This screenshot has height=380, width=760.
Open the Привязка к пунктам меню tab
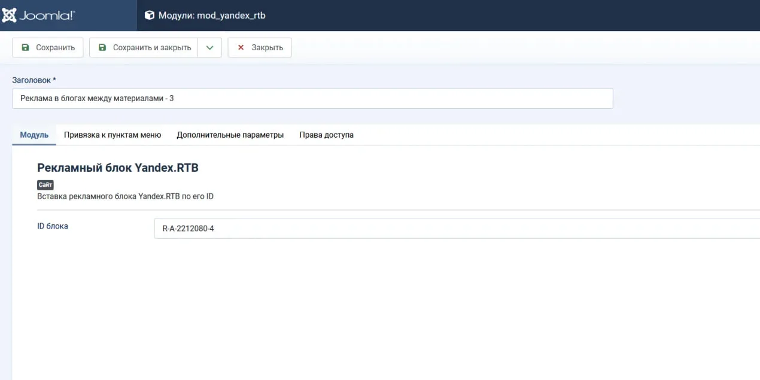tap(113, 135)
